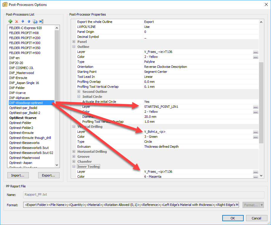
Task: Click Starting Point value Segment Center
Action: (x=156, y=72)
